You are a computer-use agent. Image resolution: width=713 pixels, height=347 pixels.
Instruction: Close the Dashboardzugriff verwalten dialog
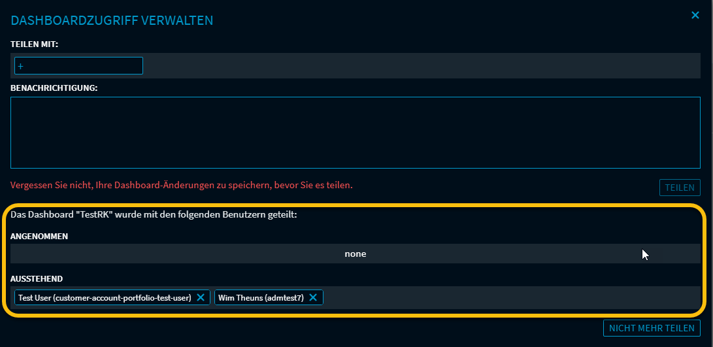coord(695,15)
